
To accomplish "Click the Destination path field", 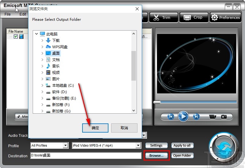I will click(86, 155).
